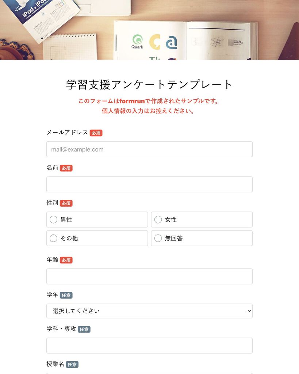Click the Quark logo in header image
This screenshot has width=299, height=374.
(137, 42)
